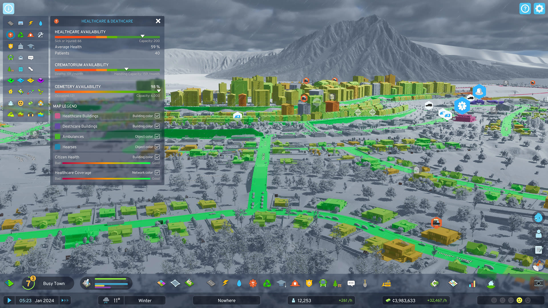Open the settings gear menu

point(539,9)
